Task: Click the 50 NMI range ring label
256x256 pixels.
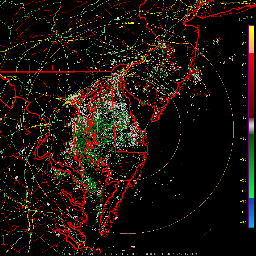Action: (128, 75)
